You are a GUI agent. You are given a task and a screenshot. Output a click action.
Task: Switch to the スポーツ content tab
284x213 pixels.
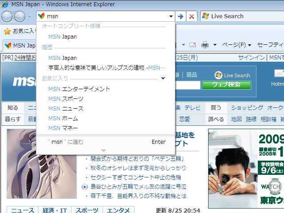(x=87, y=210)
